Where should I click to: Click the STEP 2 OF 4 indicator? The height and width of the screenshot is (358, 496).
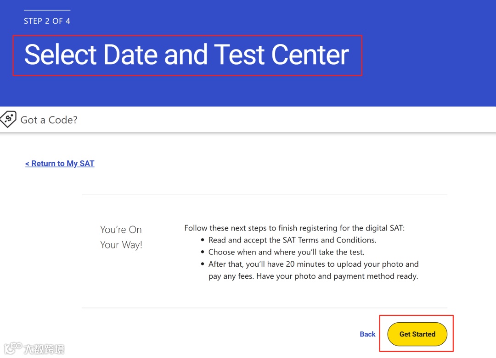(47, 21)
